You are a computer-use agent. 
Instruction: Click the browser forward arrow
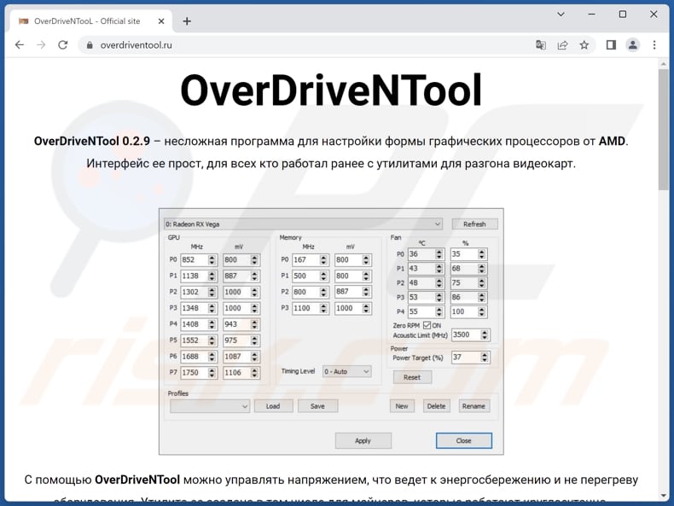tap(41, 45)
